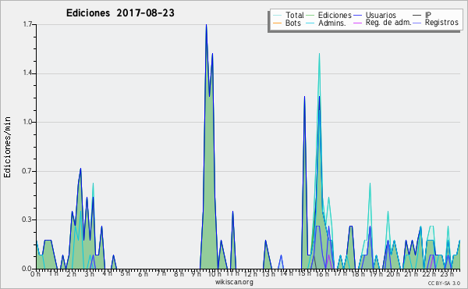Click the 'Ediciones/min' y-axis label
The height and width of the screenshot is (289, 468).
click(x=7, y=147)
